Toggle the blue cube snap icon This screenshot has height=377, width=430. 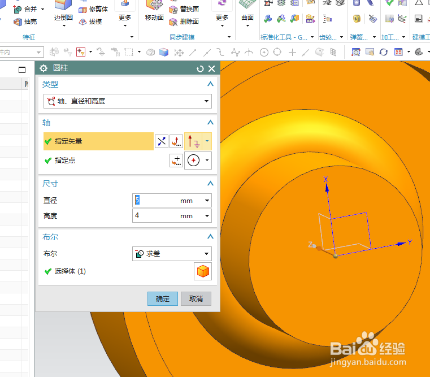[164, 52]
